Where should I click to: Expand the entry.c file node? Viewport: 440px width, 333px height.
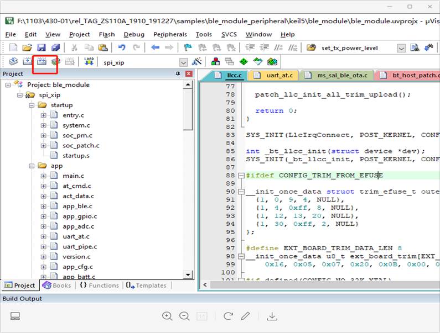44,115
